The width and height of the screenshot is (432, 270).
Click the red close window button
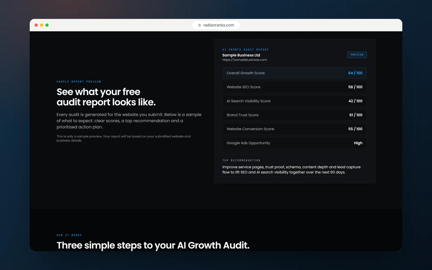click(36, 25)
